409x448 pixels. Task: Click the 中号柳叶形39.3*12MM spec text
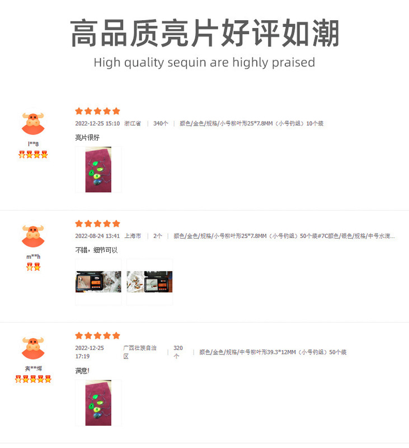(272, 352)
